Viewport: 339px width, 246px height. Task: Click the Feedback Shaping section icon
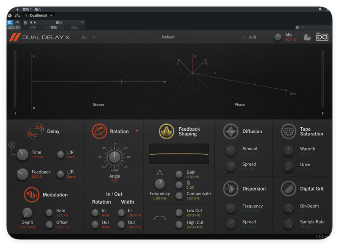tap(167, 131)
